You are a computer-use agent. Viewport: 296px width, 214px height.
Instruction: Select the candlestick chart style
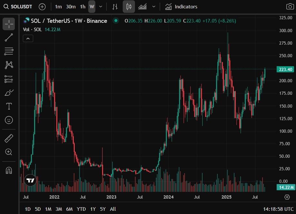[x=129, y=7]
